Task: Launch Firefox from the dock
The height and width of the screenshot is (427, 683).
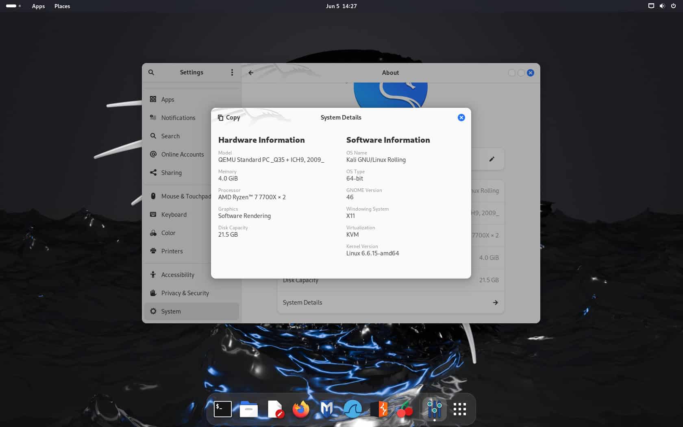Action: (301, 409)
